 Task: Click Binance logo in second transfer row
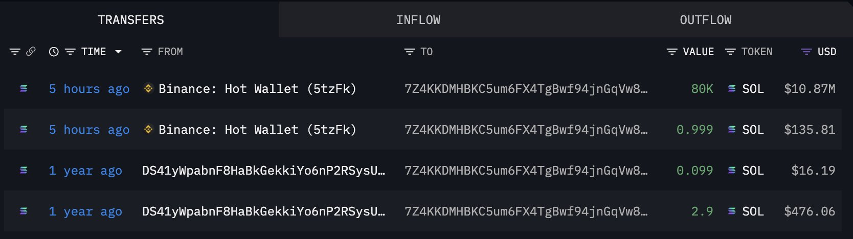(148, 130)
